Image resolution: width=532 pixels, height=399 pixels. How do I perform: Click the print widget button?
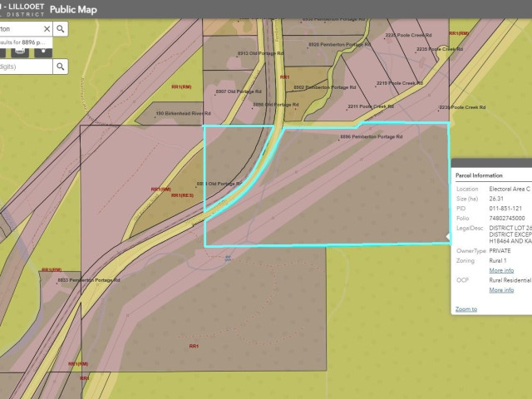click(x=19, y=52)
